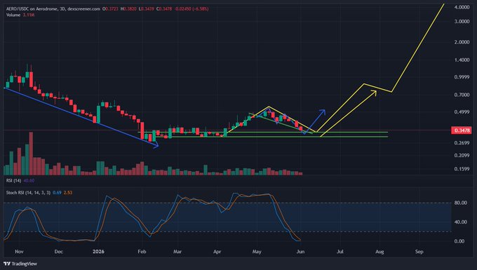The image size is (477, 270).
Task: Click the Feb label on time axis
Action: [x=142, y=252]
